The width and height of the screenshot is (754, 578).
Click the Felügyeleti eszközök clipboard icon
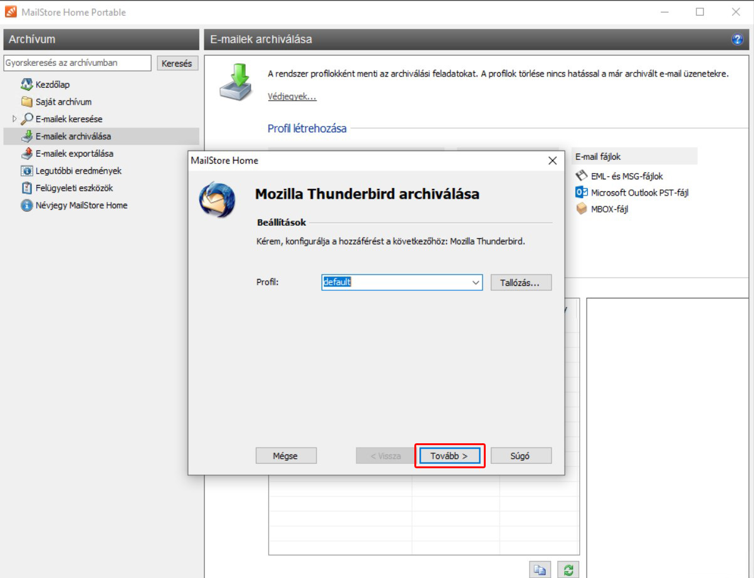click(26, 188)
